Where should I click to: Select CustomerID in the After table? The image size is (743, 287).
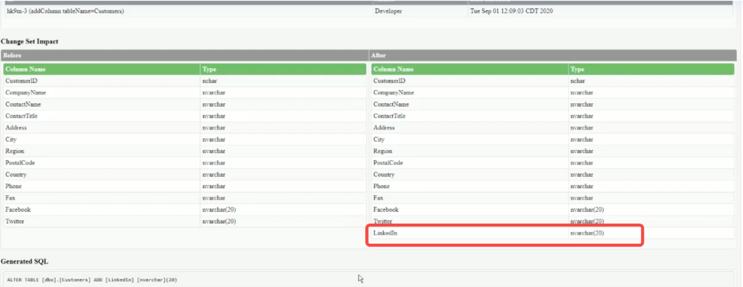[389, 81]
